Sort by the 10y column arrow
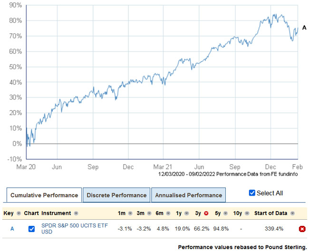This screenshot has width=309, height=251. tap(247, 214)
